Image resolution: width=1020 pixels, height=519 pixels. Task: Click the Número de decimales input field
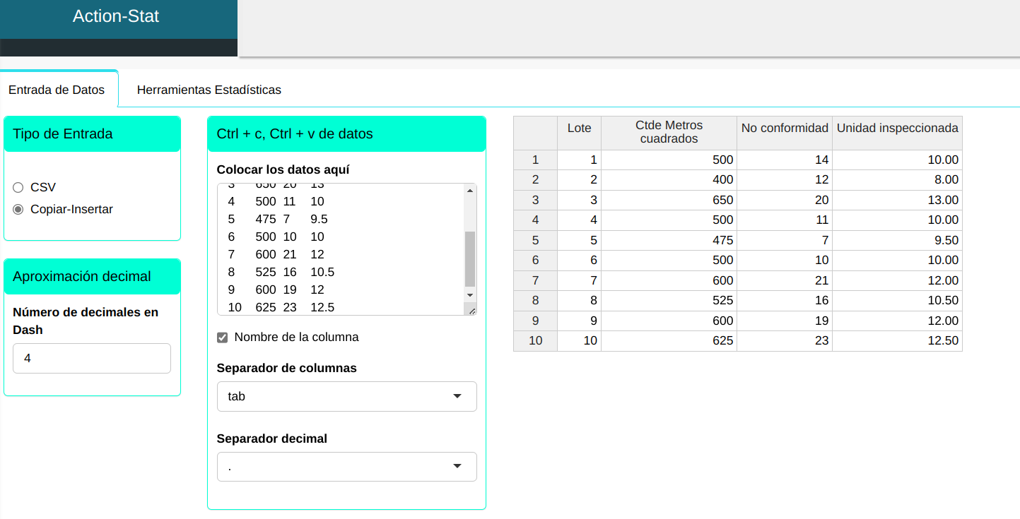tap(92, 359)
